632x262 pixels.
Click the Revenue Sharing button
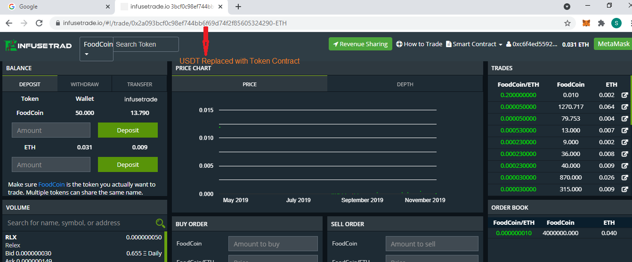[360, 44]
